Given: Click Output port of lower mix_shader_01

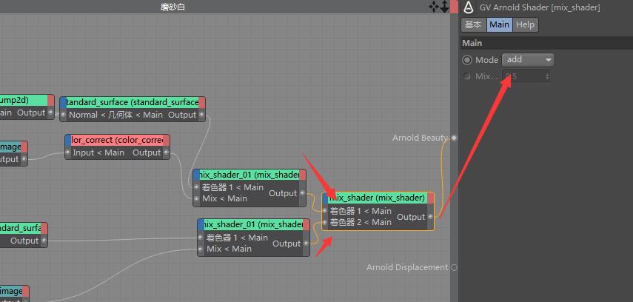Looking at the screenshot, I should click(x=306, y=244).
